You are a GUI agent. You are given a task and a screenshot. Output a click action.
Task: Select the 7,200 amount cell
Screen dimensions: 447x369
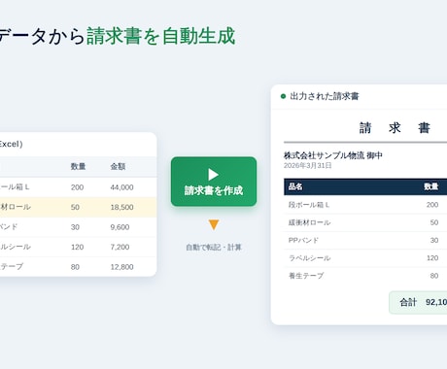click(x=120, y=247)
